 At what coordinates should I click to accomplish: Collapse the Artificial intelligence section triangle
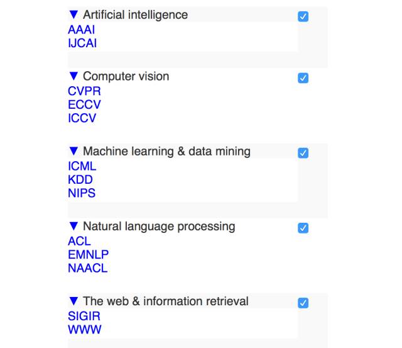[73, 15]
